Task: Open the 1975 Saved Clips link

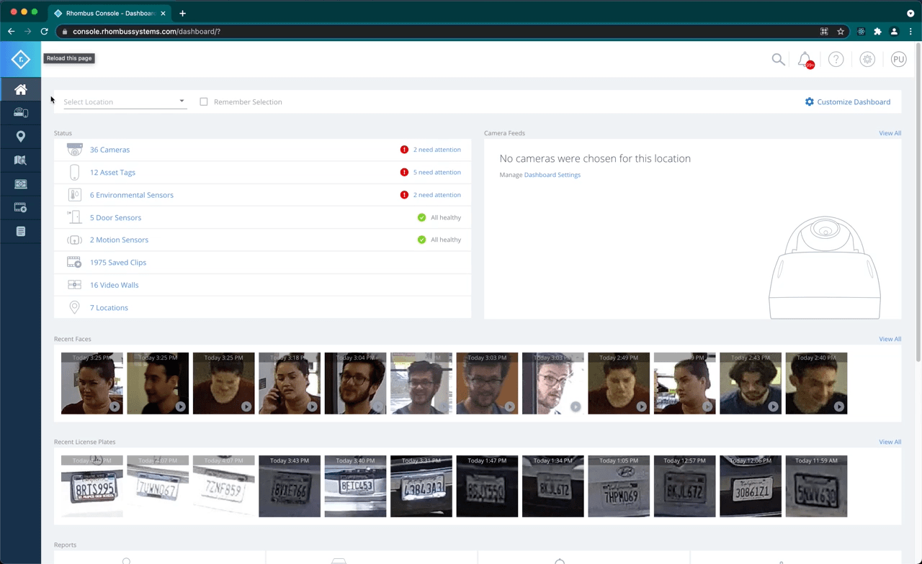Action: (x=118, y=263)
